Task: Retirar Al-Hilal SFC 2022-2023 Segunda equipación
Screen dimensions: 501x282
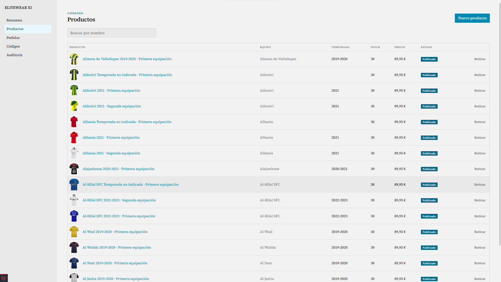Action: 480,200
